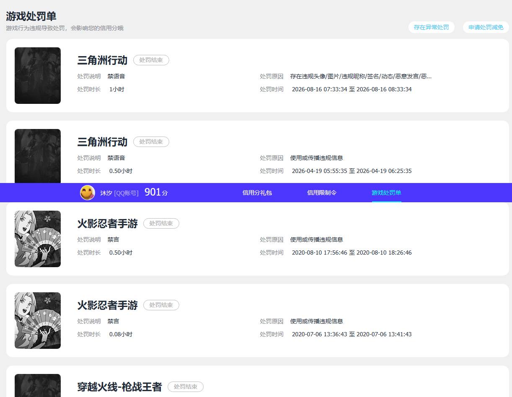The width and height of the screenshot is (512, 397).
Task: Click 使用或传播违规信息 in the 2026-04-19 card
Action: click(x=316, y=158)
